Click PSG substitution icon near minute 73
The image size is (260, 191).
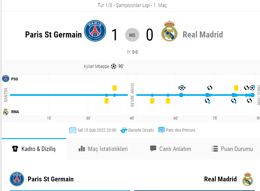(210, 88)
